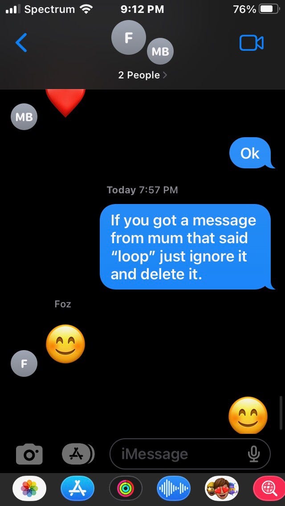
Task: Tap the back arrow to conversations list
Action: click(21, 43)
